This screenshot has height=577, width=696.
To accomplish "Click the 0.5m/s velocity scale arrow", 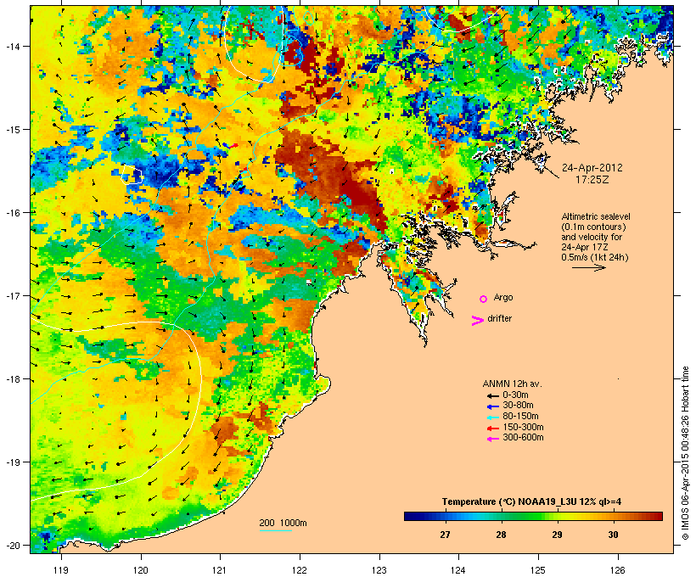I will point(588,267).
